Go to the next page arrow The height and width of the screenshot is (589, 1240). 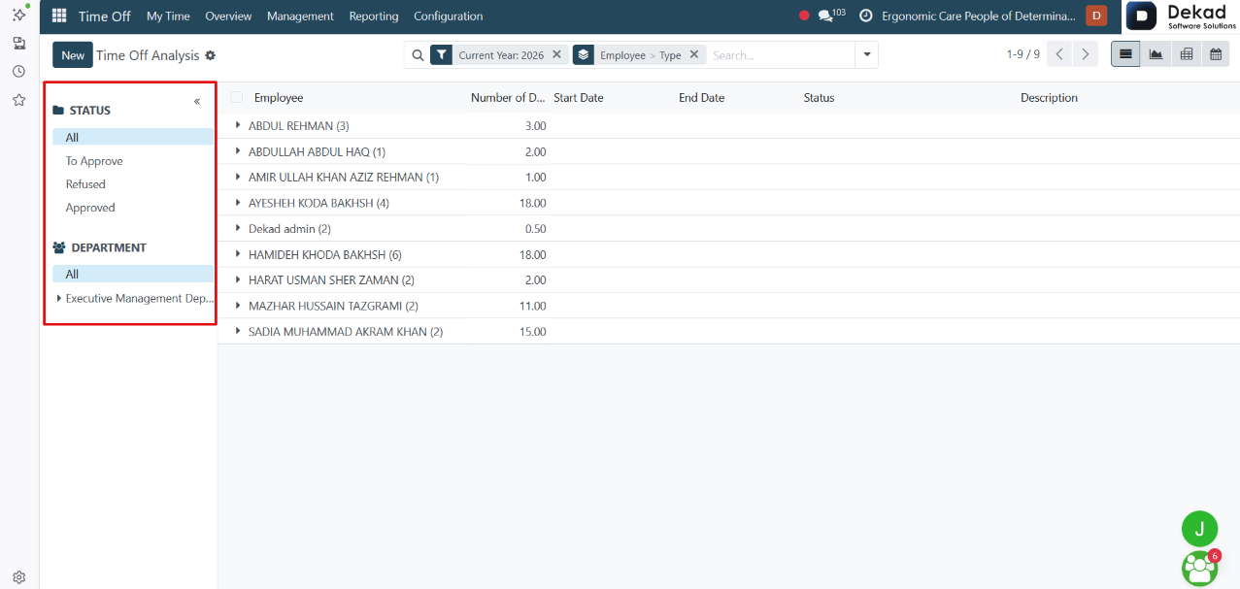click(1086, 54)
